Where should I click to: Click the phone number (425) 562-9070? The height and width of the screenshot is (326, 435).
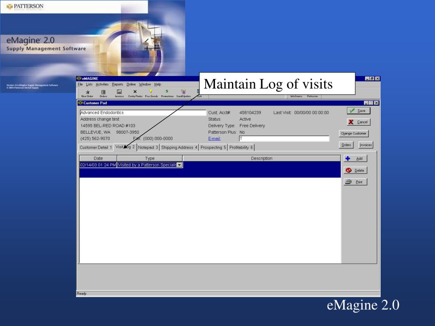click(x=95, y=139)
